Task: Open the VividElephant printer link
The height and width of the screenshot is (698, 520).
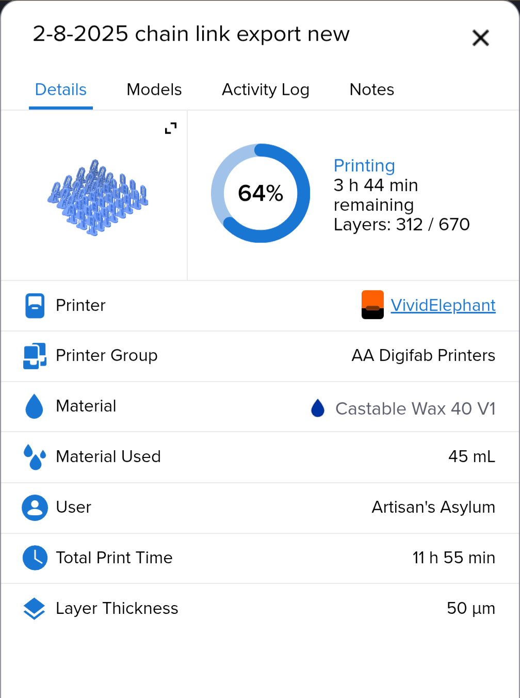Action: tap(443, 305)
